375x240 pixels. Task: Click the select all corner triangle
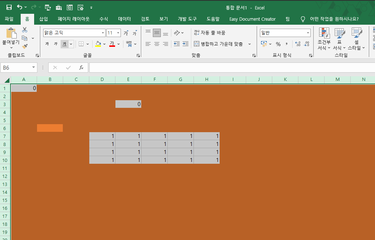coord(7,80)
